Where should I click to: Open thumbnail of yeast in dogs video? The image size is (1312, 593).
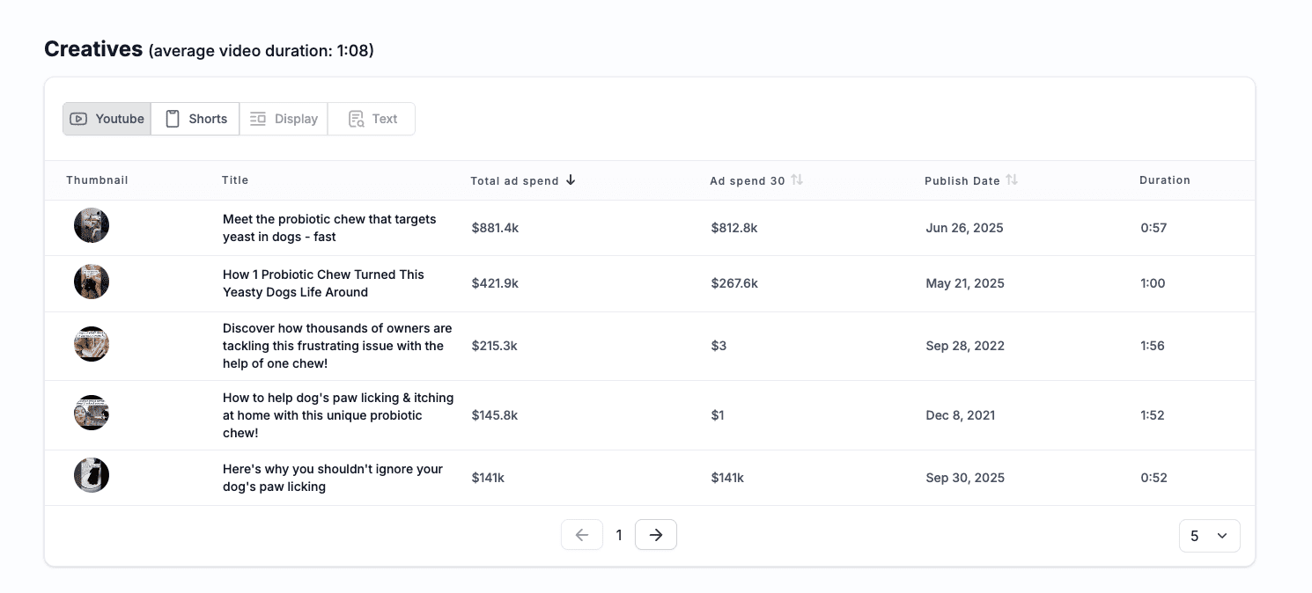pos(92,226)
